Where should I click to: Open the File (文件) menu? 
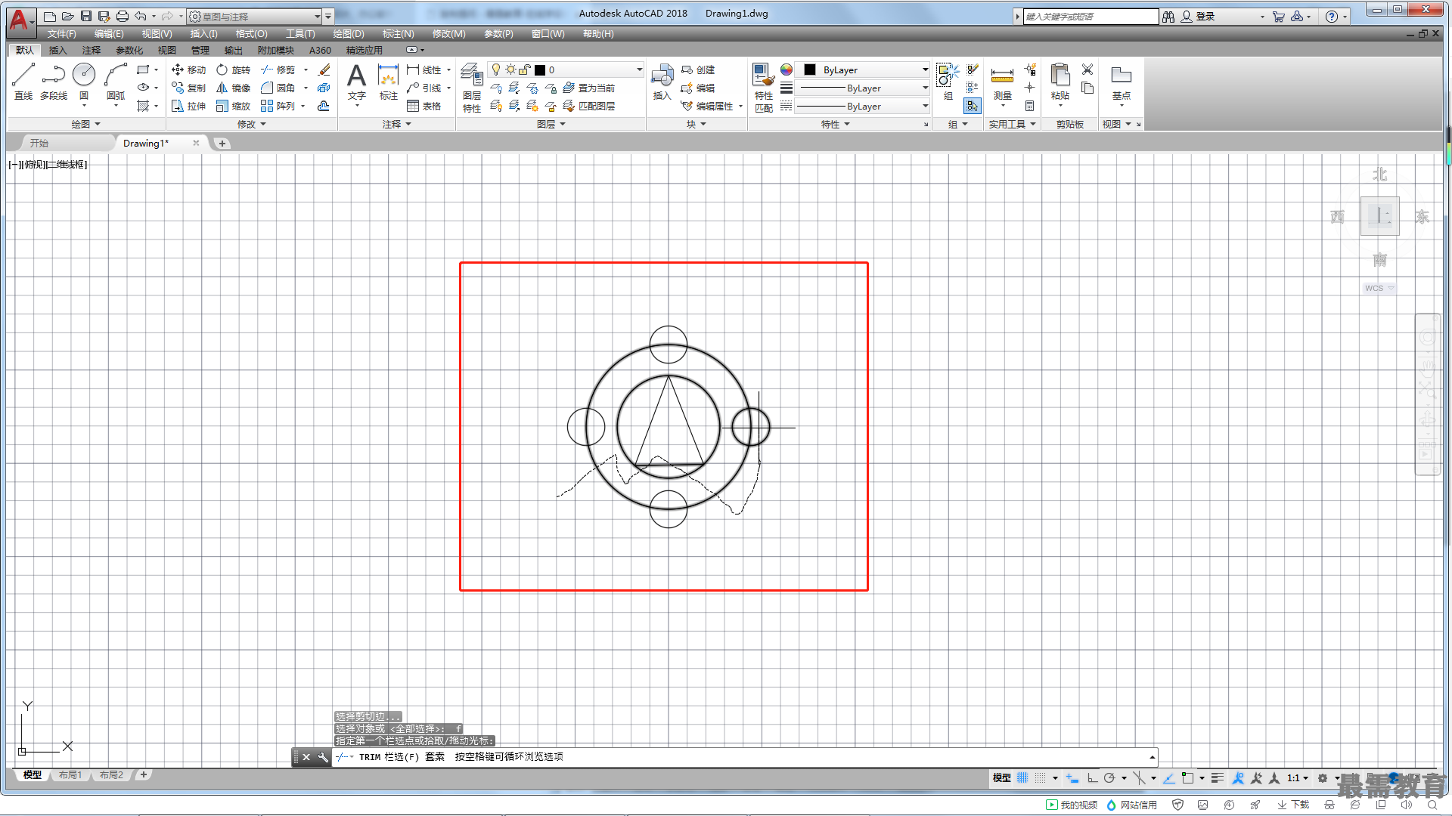coord(61,34)
